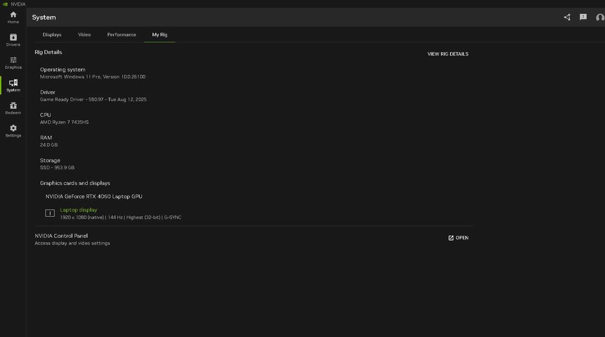Open the Drivers section

(13, 40)
